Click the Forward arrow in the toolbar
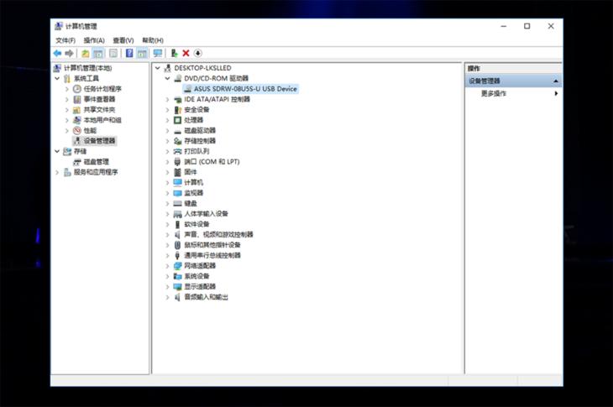613x407 pixels. pyautogui.click(x=69, y=53)
